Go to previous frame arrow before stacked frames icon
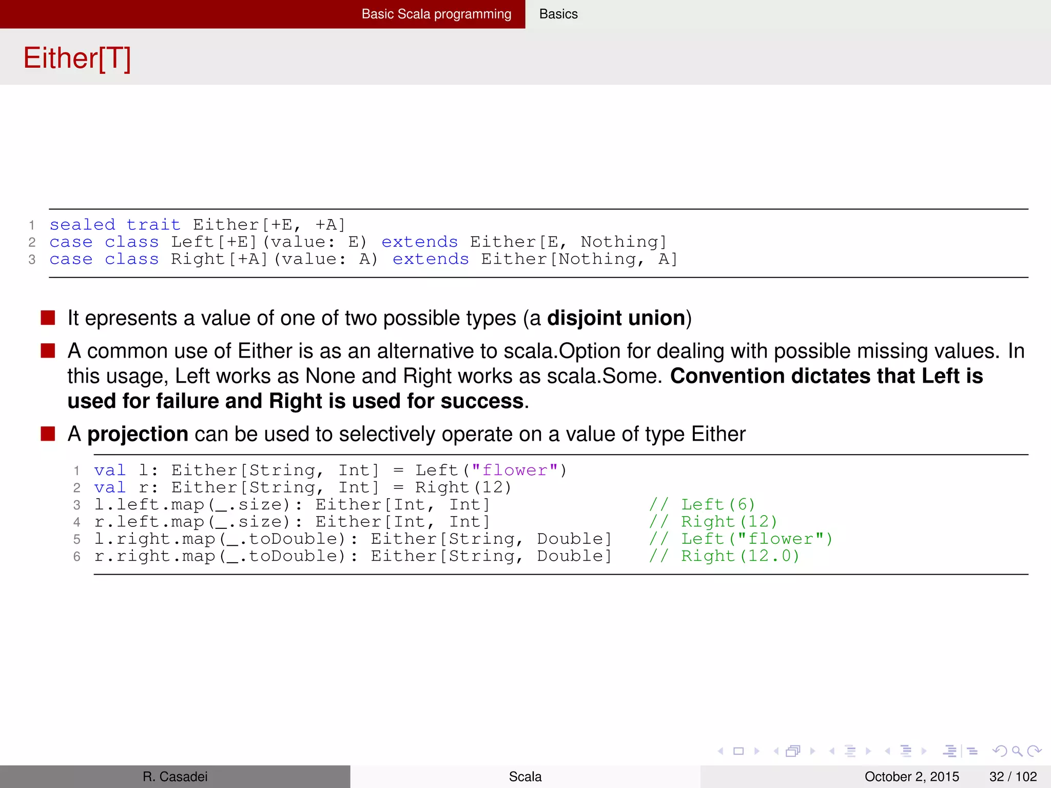This screenshot has height=788, width=1051. coord(776,751)
